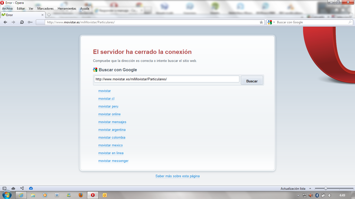355x199 pixels.
Task: Toggle the panels icon in status bar
Action: [x=4, y=188]
